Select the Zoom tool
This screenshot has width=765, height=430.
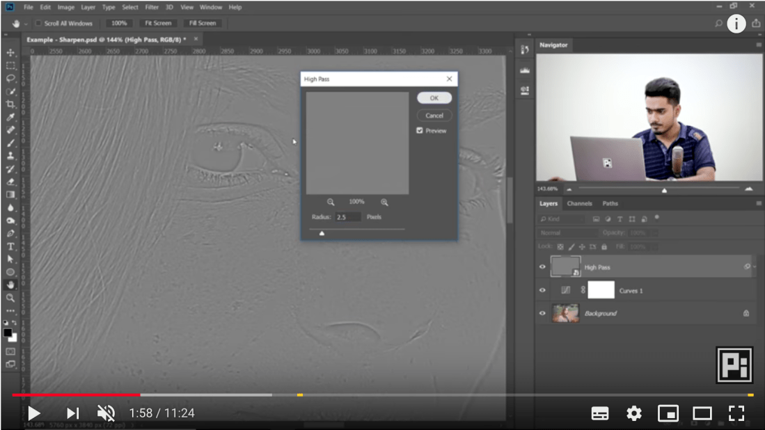coord(10,297)
